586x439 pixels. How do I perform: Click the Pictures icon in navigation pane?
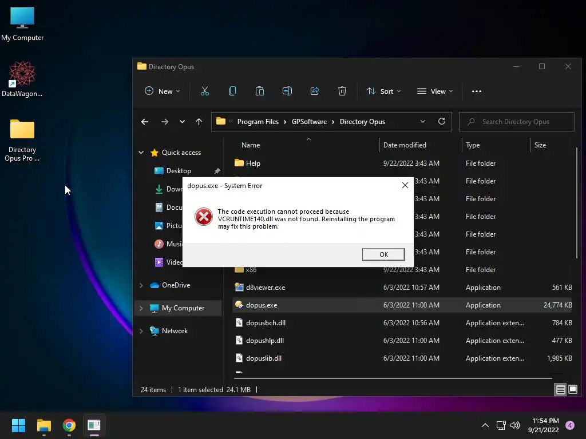click(159, 225)
